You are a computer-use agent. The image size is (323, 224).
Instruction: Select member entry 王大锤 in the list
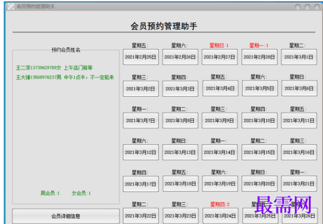pyautogui.click(x=65, y=77)
